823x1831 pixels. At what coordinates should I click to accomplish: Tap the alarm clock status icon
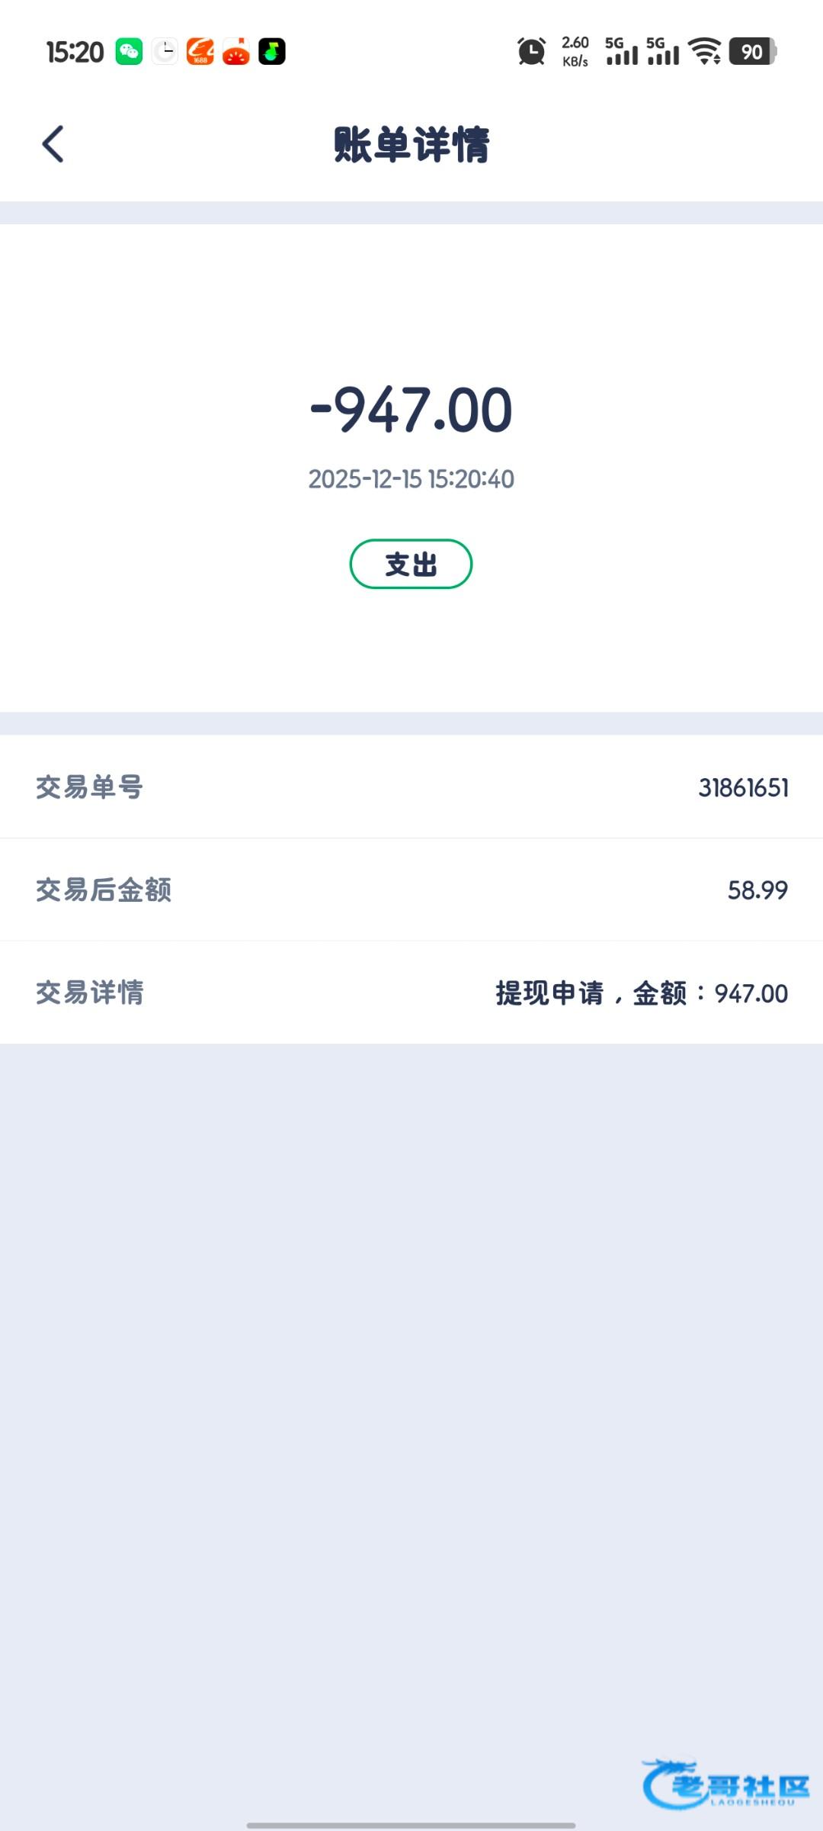531,52
